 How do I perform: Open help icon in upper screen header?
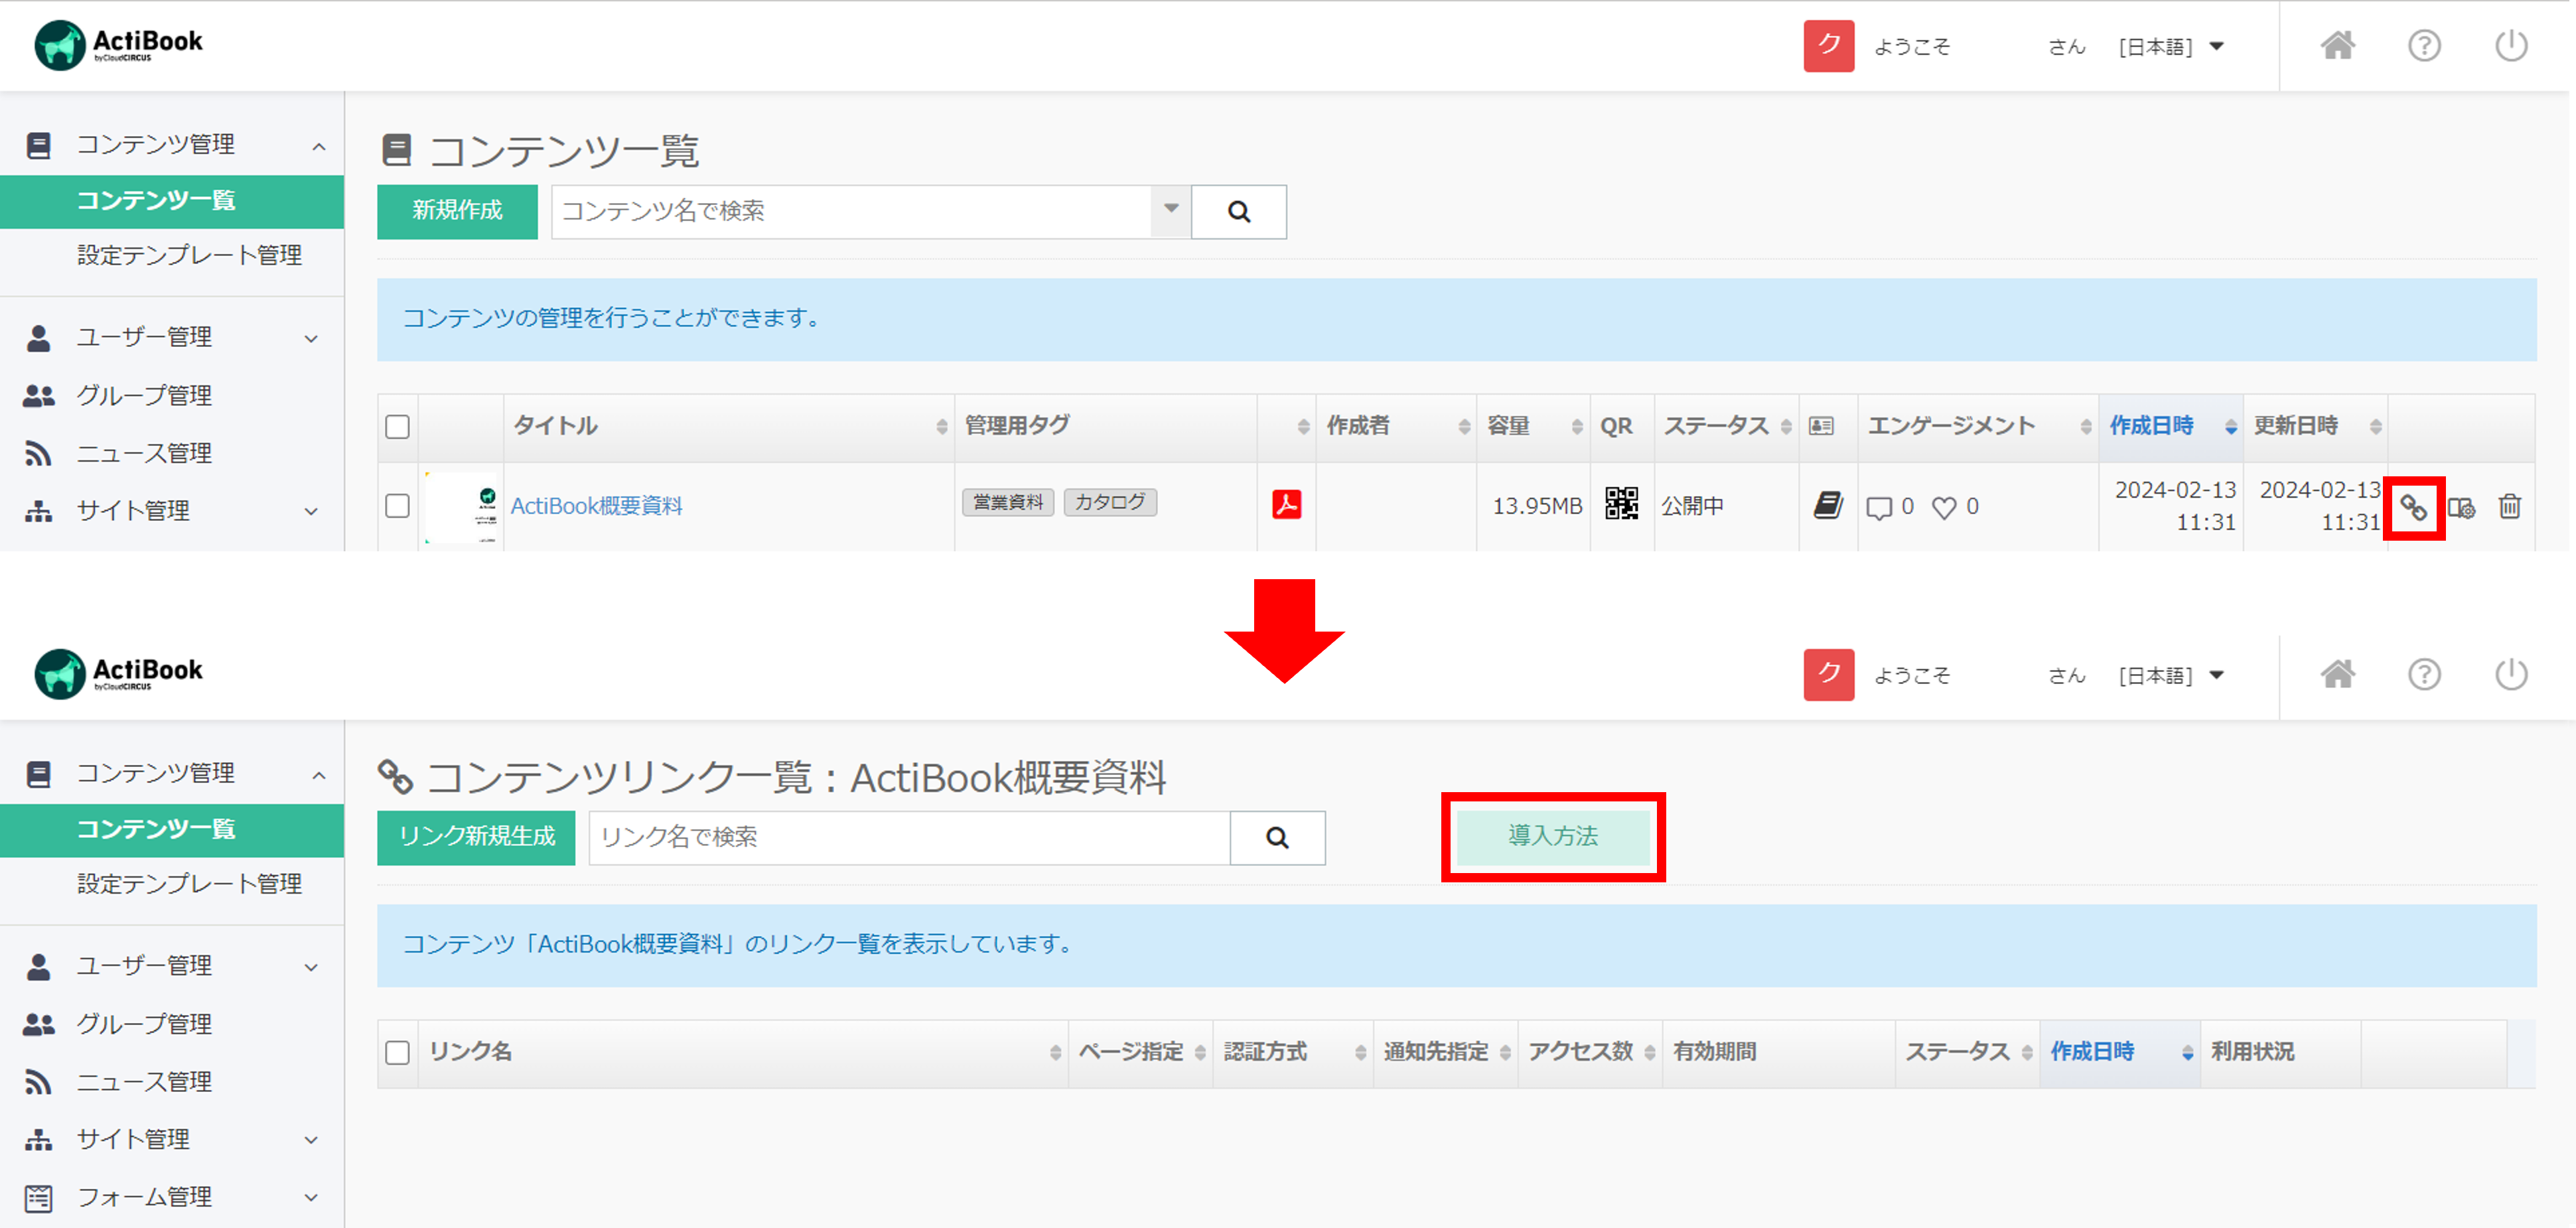point(2424,45)
